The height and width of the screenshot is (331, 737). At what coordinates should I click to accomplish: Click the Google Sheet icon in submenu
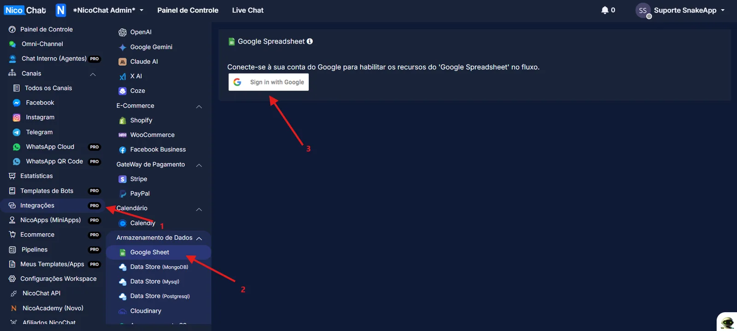pos(123,252)
